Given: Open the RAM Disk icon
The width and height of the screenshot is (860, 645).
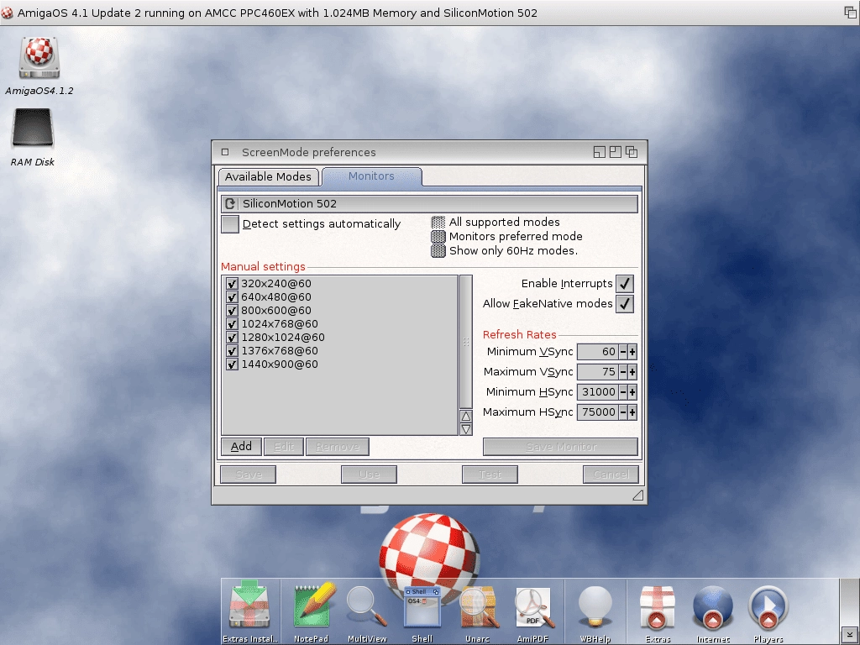Looking at the screenshot, I should [x=33, y=128].
